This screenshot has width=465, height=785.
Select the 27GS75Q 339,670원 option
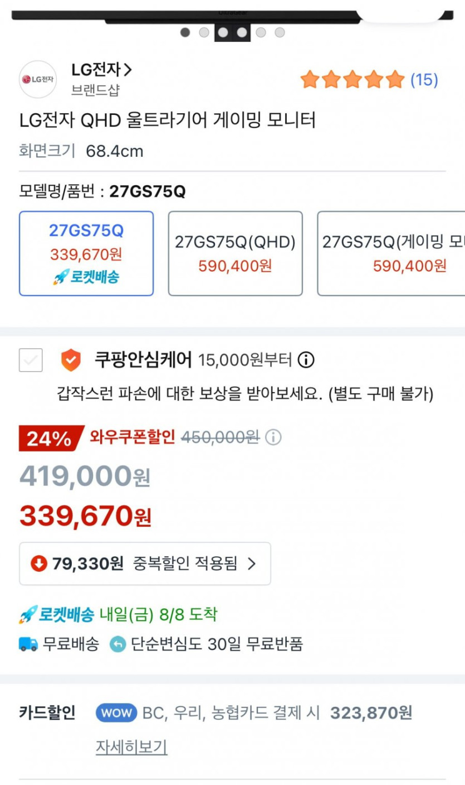[x=86, y=253]
